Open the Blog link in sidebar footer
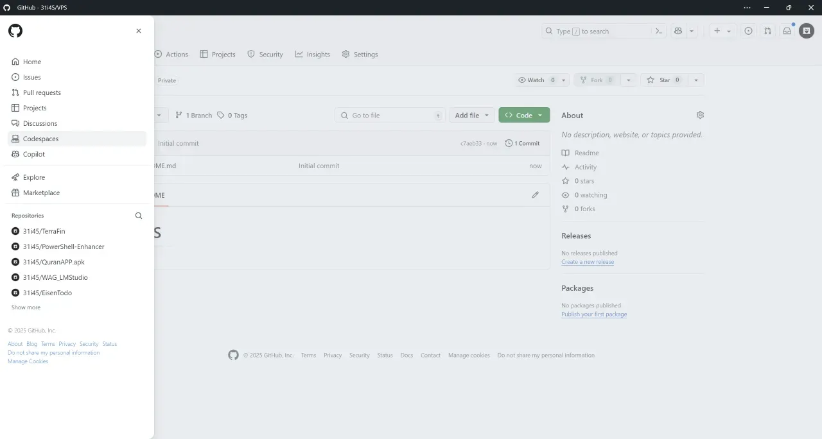822x439 pixels. (x=31, y=344)
